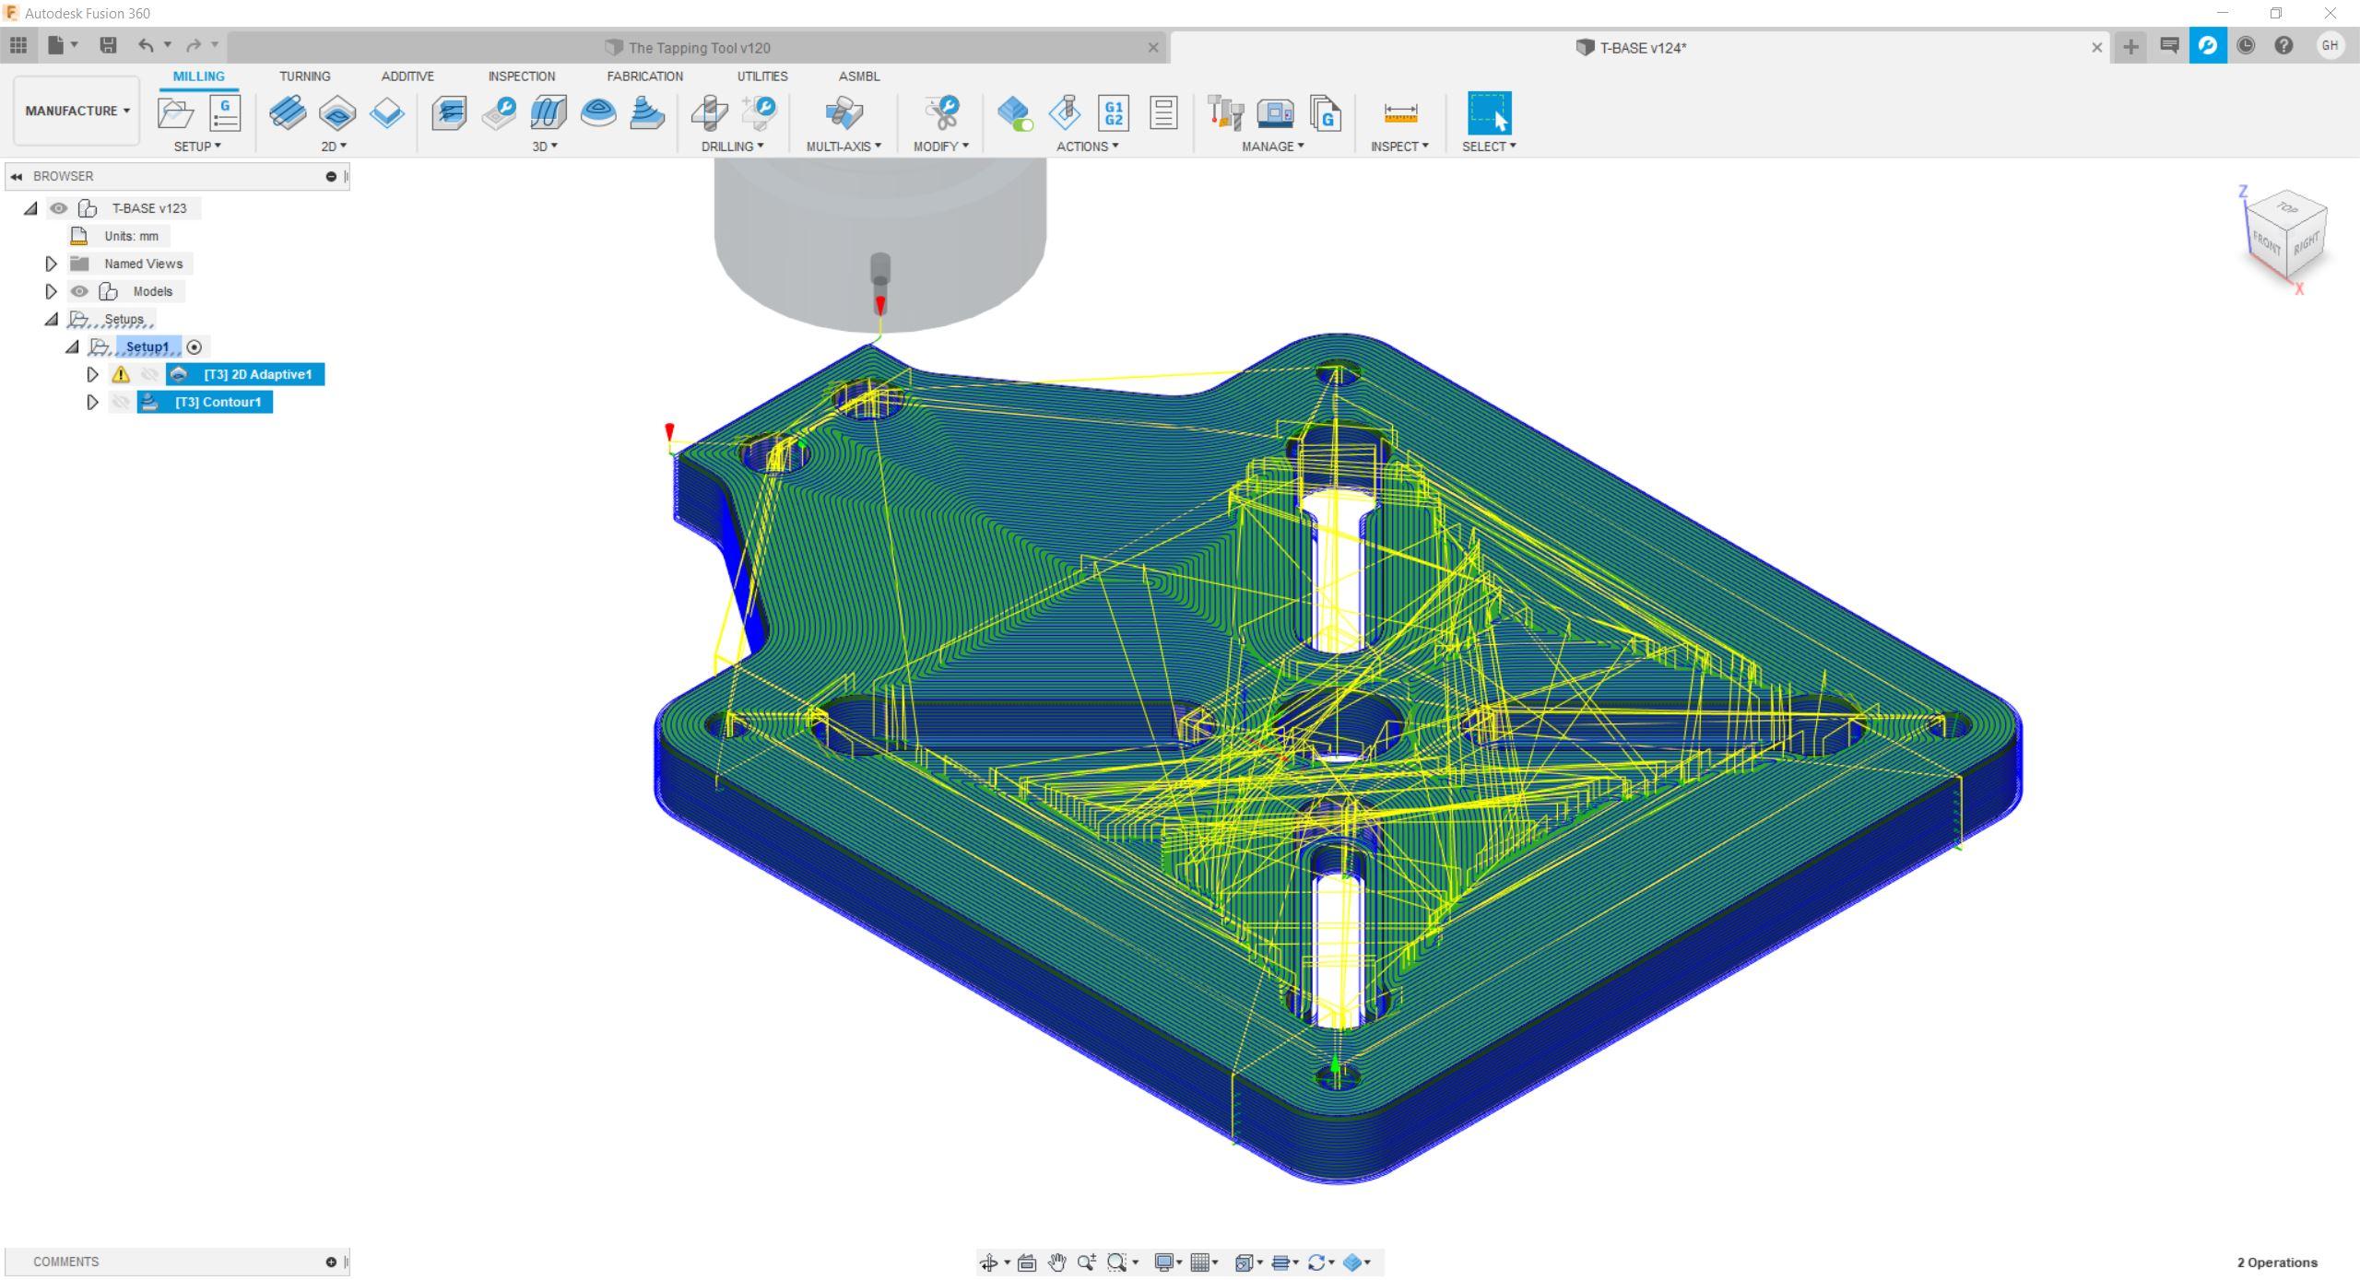Select the Measure tool icon
Screen dimensions: 2360x1280
pyautogui.click(x=1399, y=112)
